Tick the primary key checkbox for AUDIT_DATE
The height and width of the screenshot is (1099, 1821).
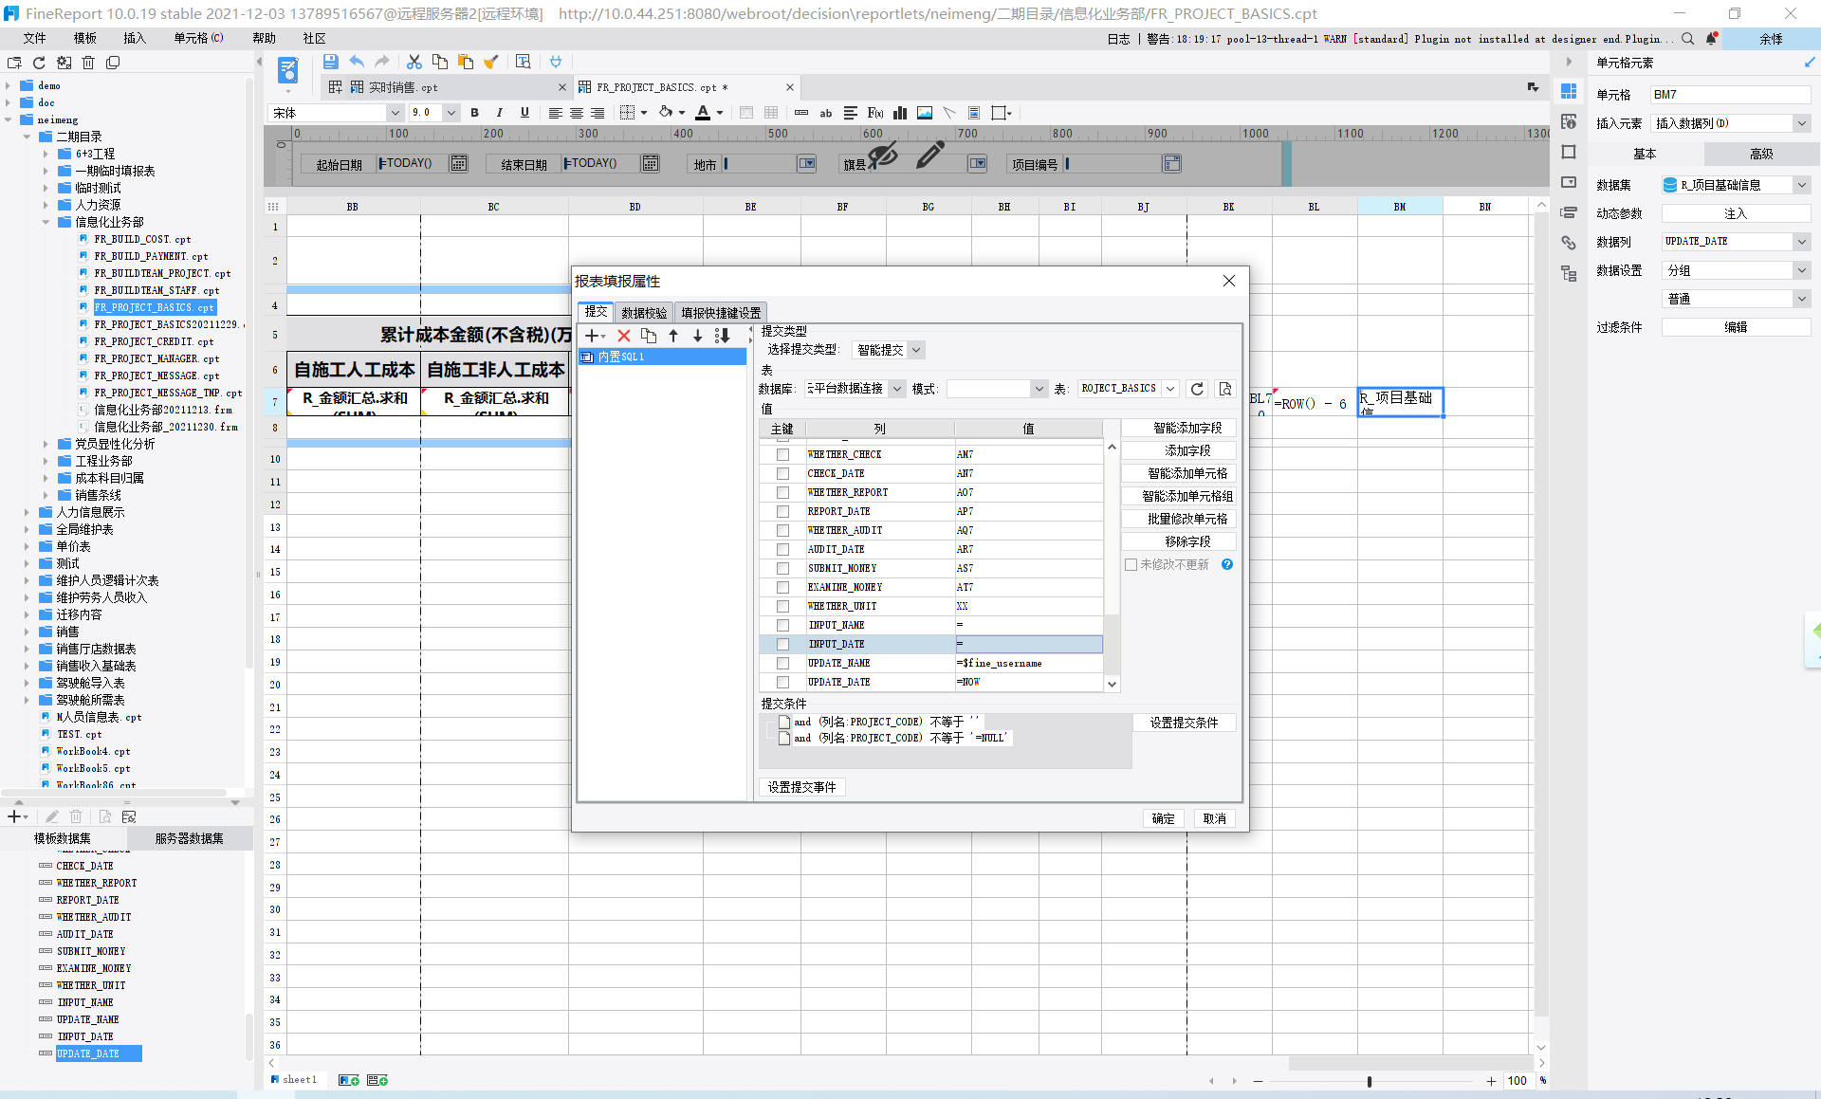click(x=782, y=549)
